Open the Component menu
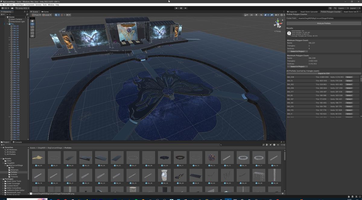The width and height of the screenshot is (362, 200). click(x=30, y=5)
